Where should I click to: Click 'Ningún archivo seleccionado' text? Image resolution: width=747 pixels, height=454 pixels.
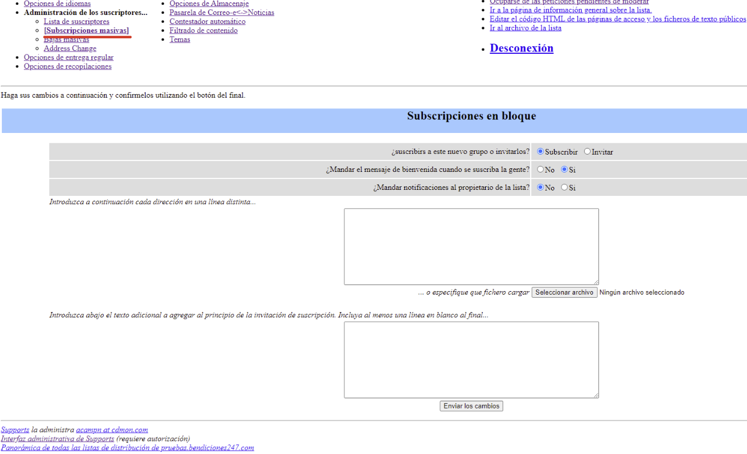tap(642, 292)
